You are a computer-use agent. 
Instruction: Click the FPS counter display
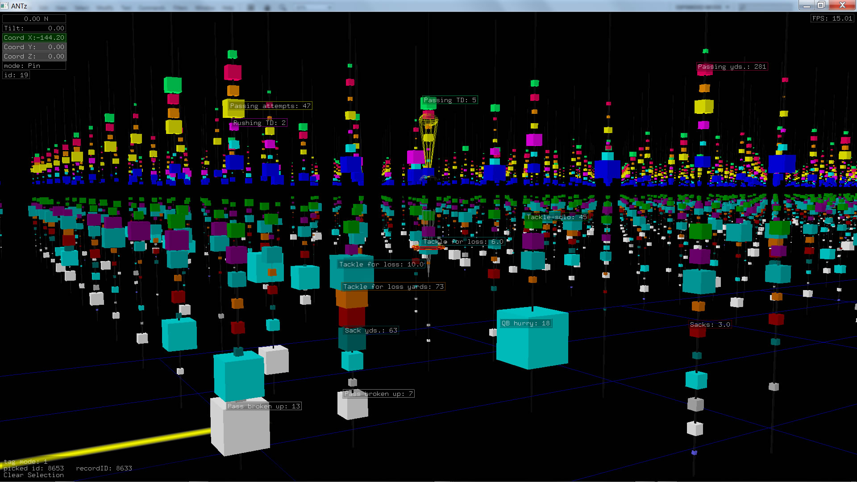click(832, 18)
